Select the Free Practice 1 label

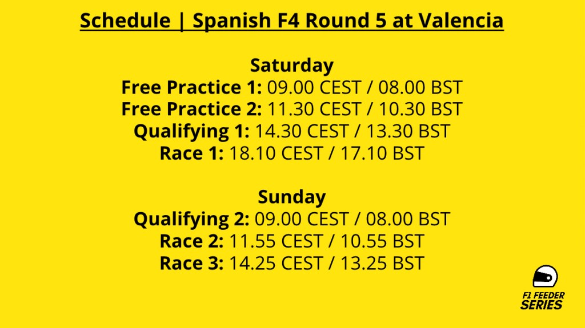(x=191, y=87)
